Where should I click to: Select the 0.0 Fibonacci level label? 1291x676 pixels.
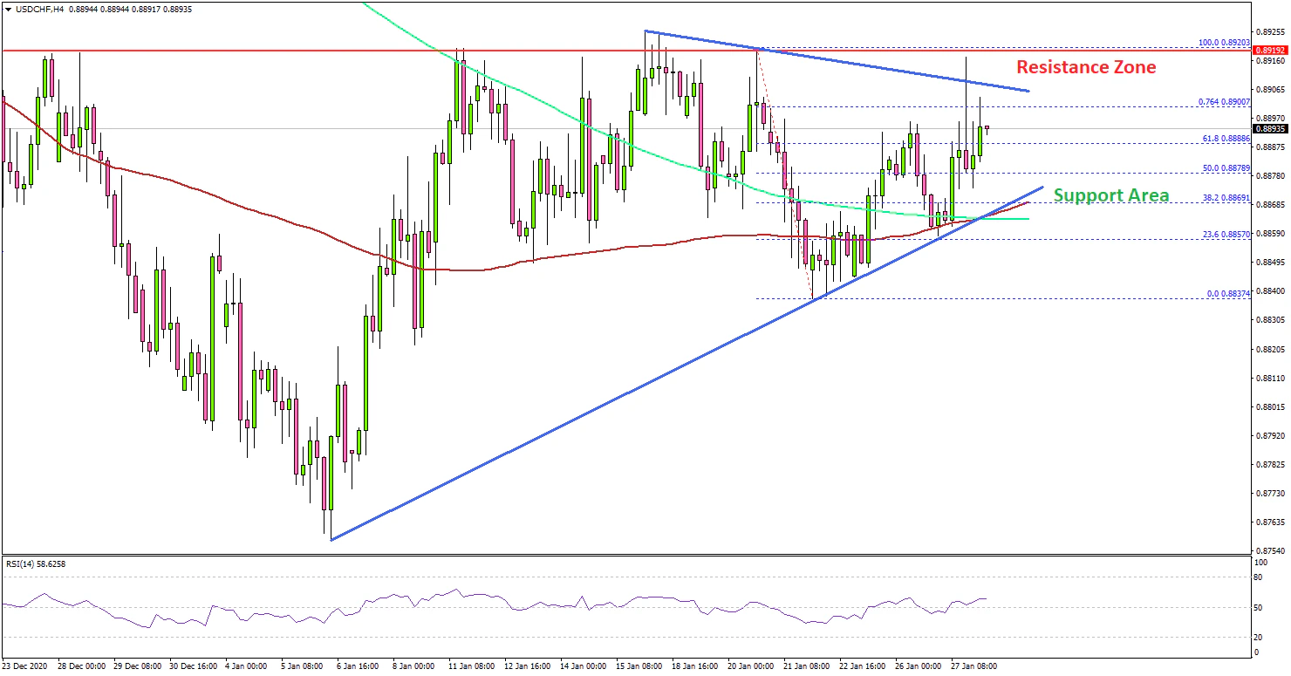coord(1228,294)
